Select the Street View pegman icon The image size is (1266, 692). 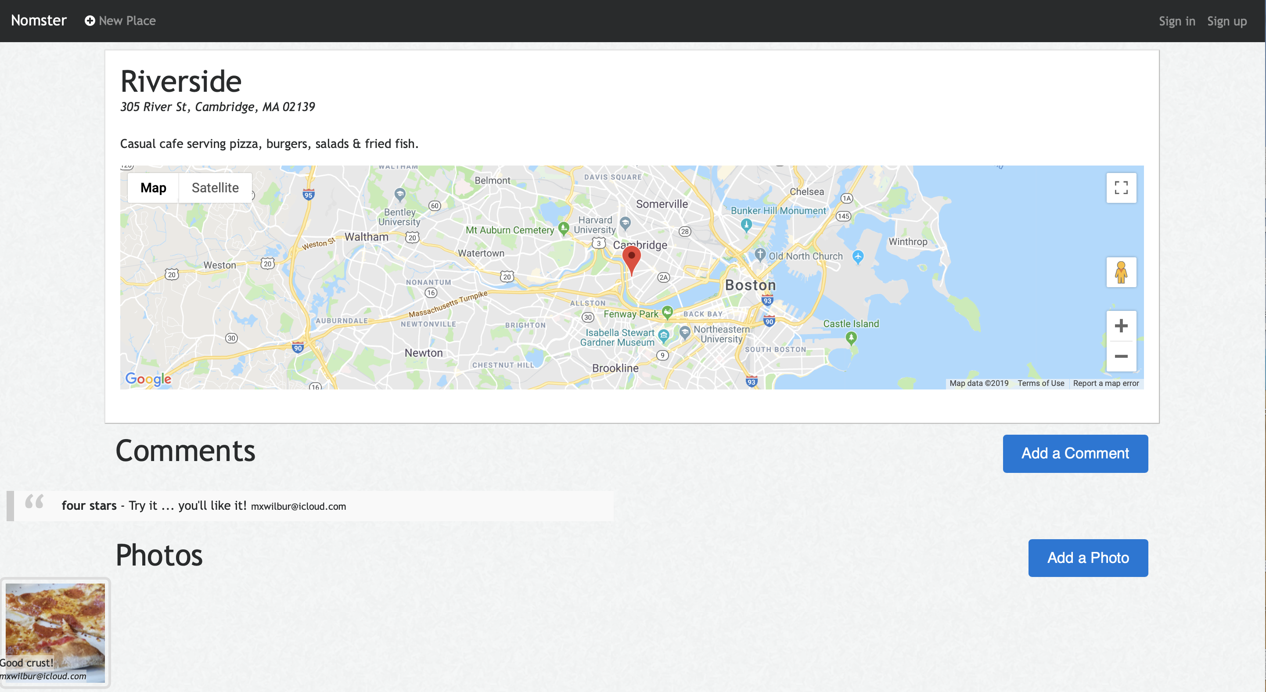click(x=1121, y=272)
